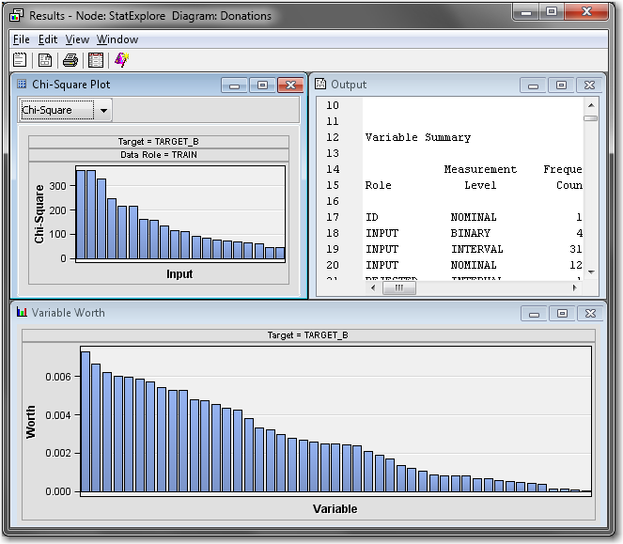Open the Window menu
Image resolution: width=623 pixels, height=544 pixels.
117,39
